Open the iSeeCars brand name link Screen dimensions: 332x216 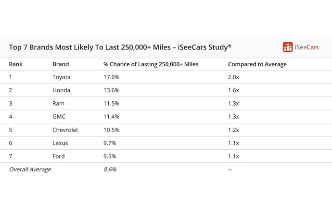pyautogui.click(x=306, y=48)
